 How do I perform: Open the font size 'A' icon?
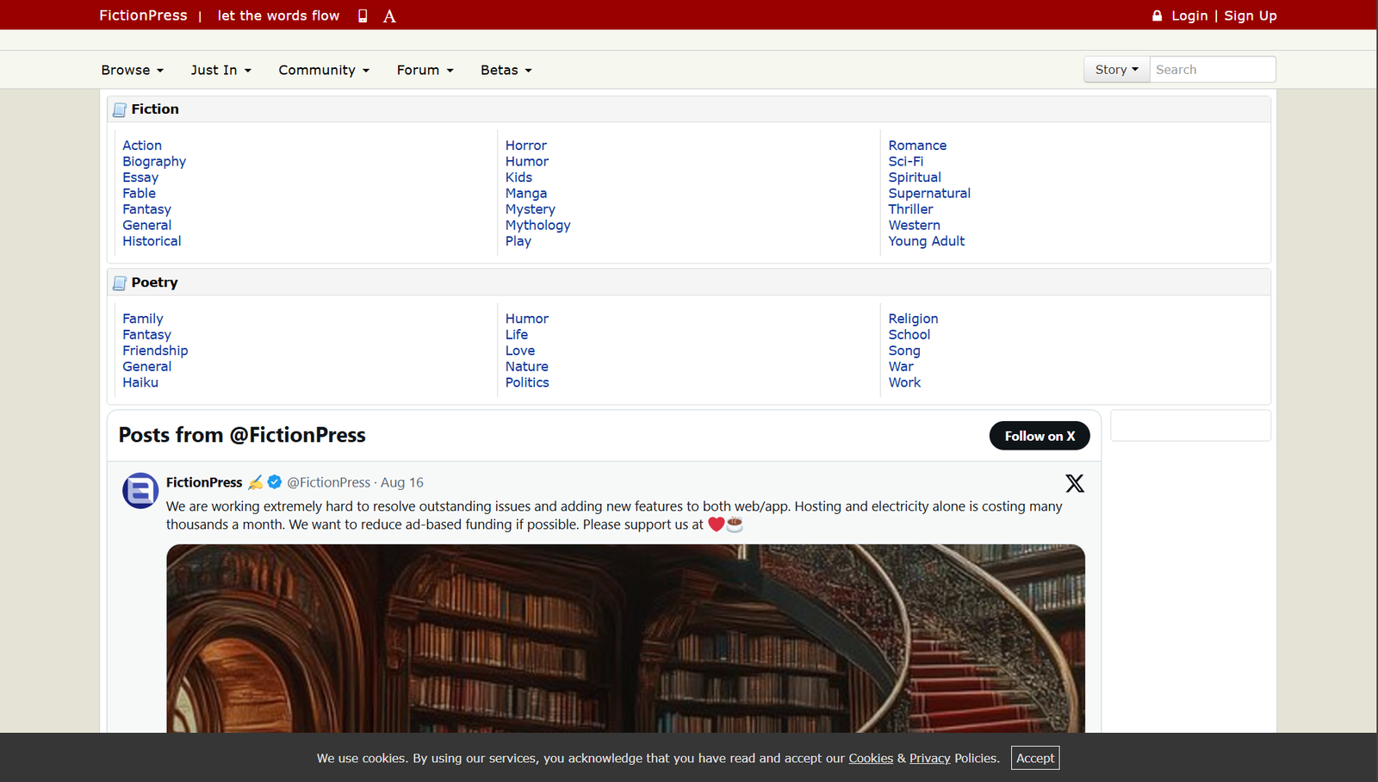pyautogui.click(x=389, y=16)
